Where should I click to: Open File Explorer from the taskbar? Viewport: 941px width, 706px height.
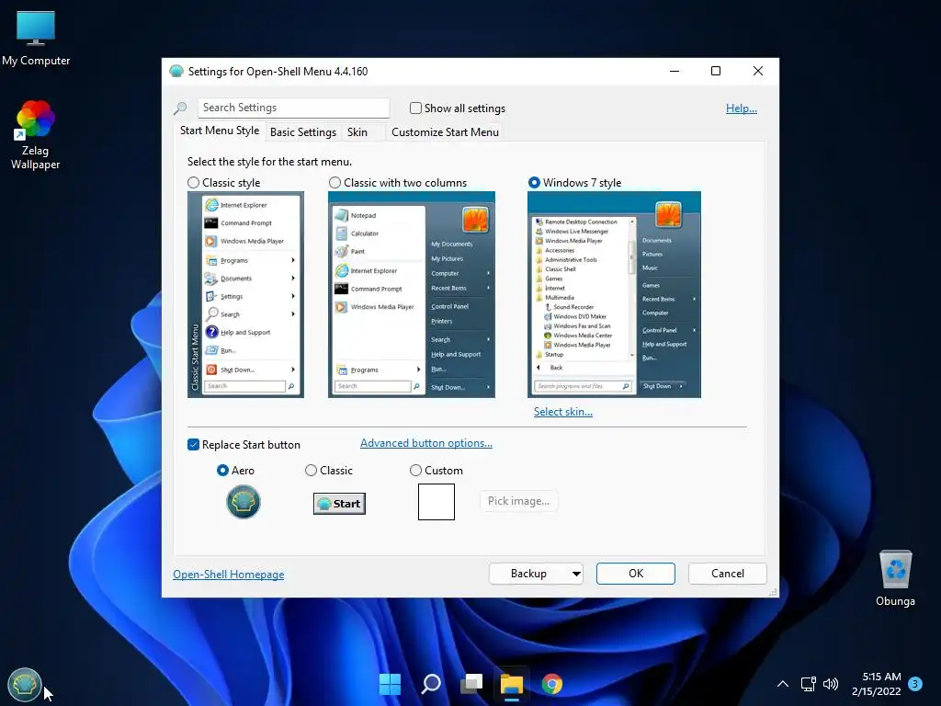(512, 684)
